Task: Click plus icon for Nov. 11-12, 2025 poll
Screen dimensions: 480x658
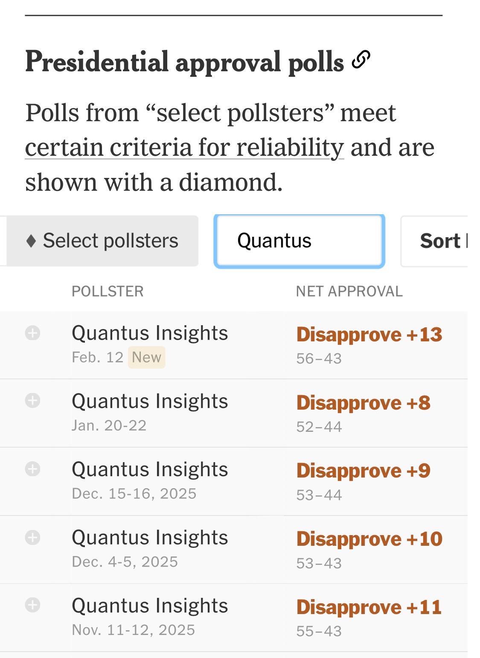Action: (32, 605)
